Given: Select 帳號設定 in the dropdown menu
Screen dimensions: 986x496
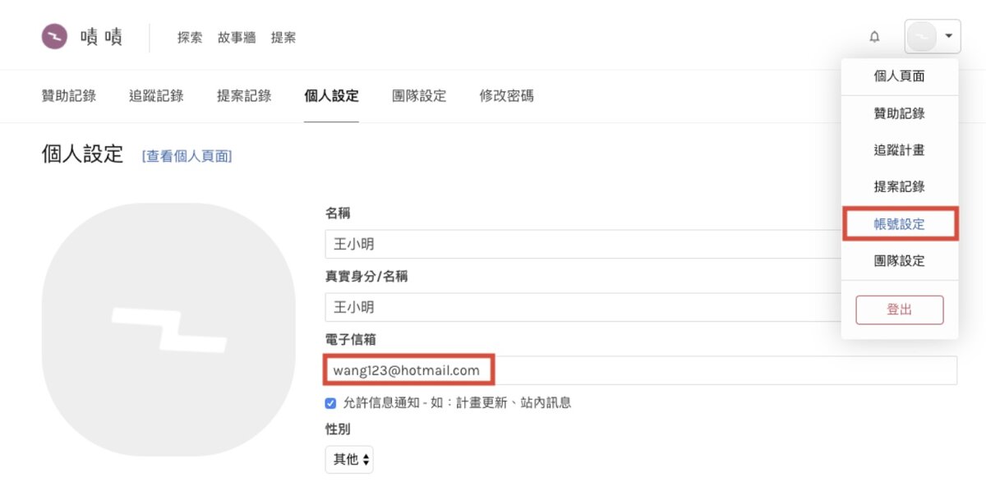Looking at the screenshot, I should [900, 223].
